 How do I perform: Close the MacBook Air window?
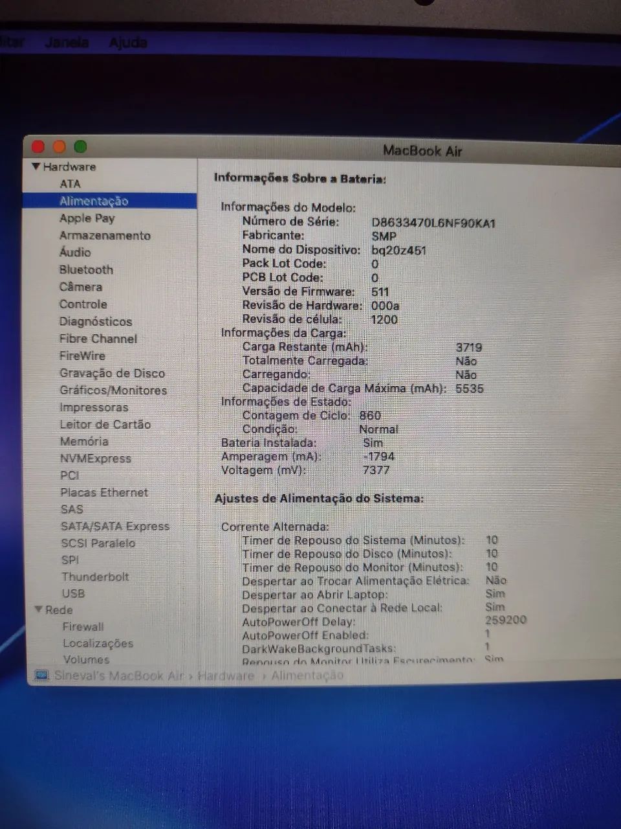point(38,147)
